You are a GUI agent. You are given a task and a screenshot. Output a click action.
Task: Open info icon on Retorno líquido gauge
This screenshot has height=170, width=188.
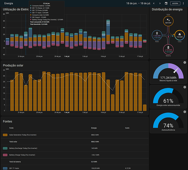click(185, 62)
